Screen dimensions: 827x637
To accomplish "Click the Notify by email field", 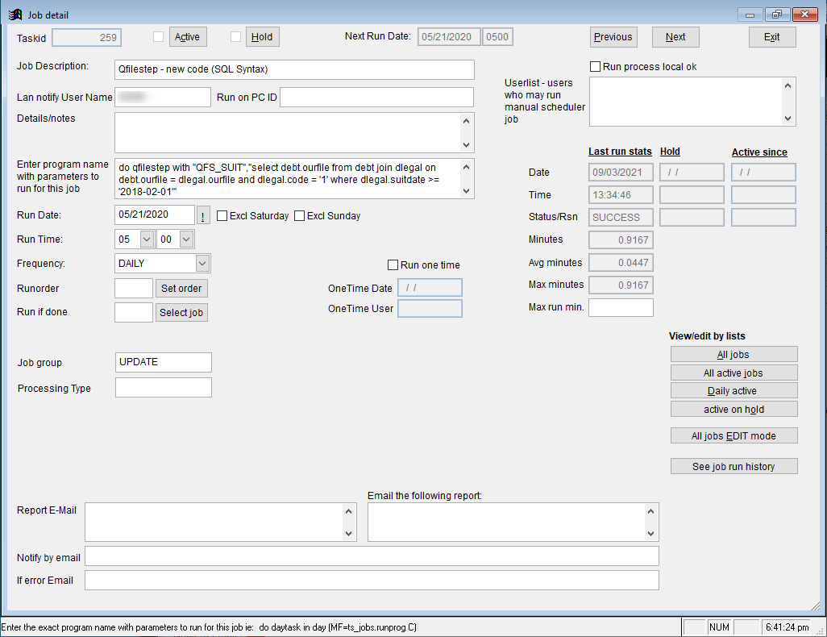I will [372, 556].
